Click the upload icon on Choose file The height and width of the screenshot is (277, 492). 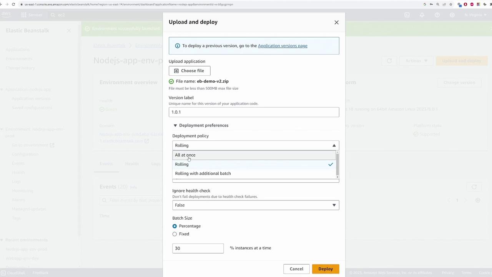(x=176, y=71)
